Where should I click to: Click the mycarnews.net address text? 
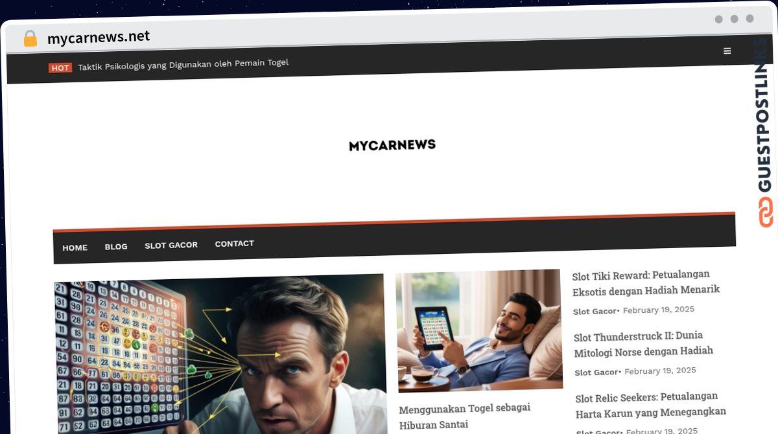[99, 37]
